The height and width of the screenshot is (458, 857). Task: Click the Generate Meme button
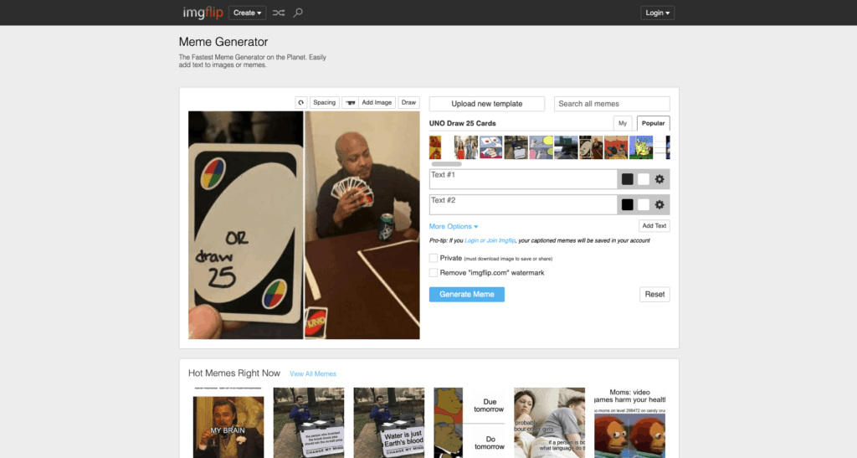pos(467,295)
